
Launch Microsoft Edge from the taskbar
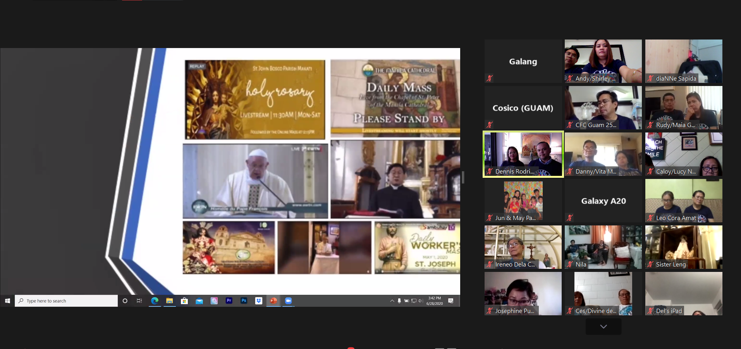tap(155, 301)
